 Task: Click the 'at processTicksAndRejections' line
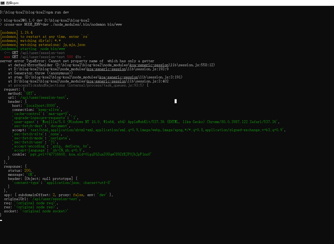click(78, 85)
